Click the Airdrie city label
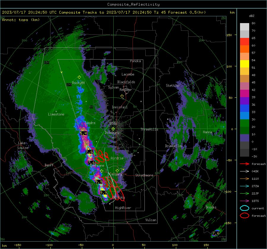This screenshot has width=267, height=249. (x=117, y=158)
